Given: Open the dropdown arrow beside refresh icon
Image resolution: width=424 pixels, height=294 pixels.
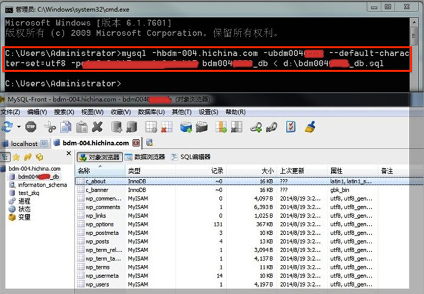Looking at the screenshot, I should [x=19, y=127].
